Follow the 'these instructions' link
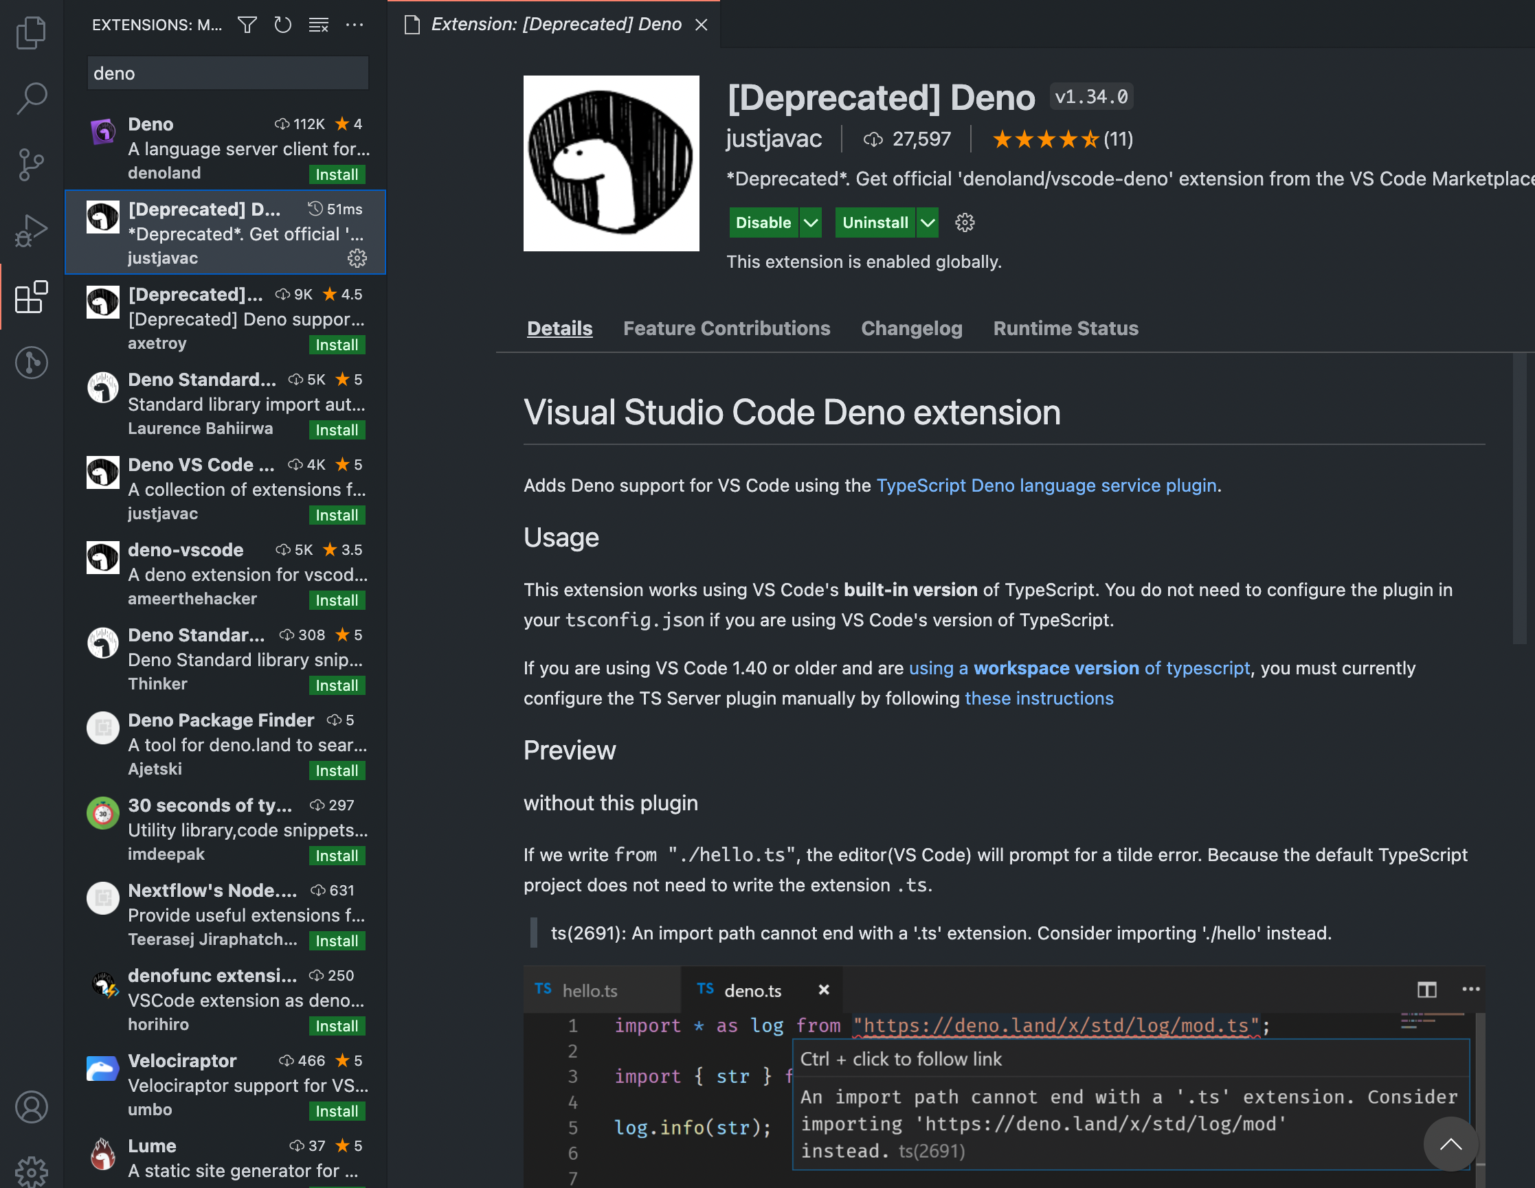 (x=1039, y=698)
